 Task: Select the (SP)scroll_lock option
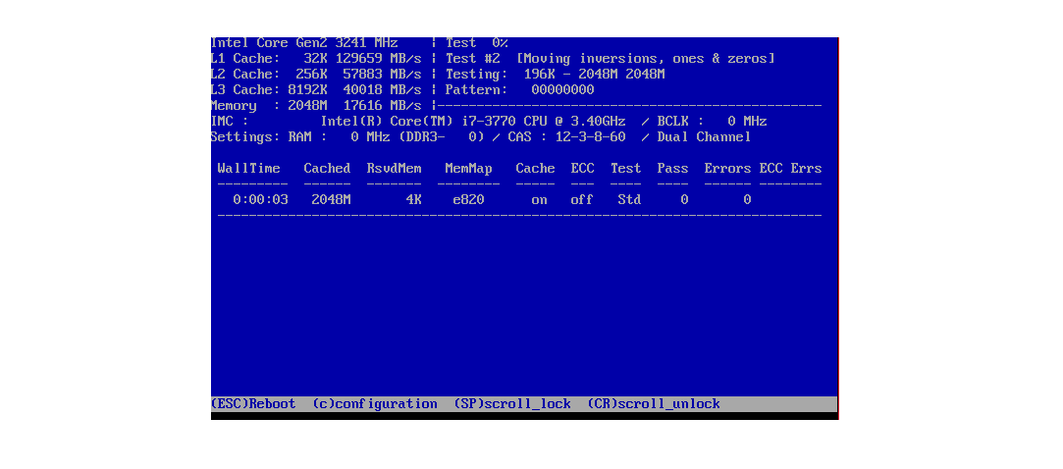coord(512,404)
